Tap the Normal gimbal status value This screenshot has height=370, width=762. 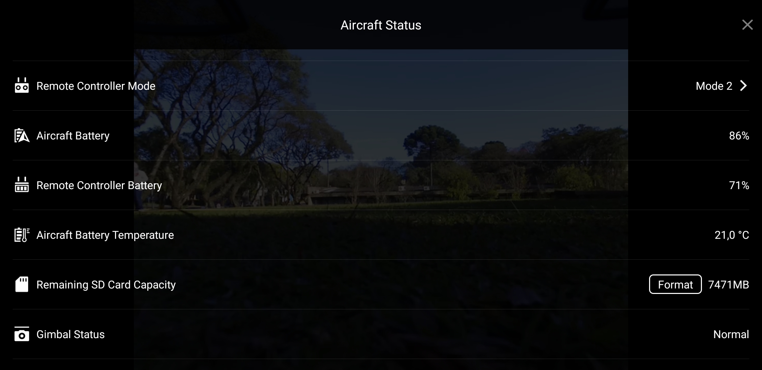tap(731, 334)
